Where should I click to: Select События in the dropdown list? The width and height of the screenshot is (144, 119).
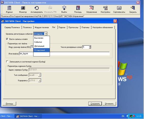pyautogui.click(x=41, y=42)
